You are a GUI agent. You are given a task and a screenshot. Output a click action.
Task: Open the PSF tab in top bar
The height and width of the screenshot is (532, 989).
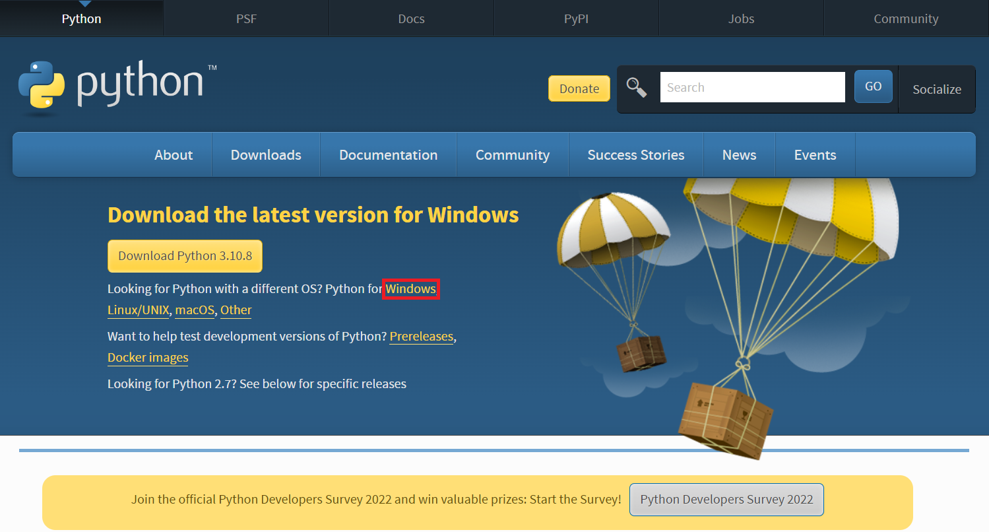[246, 18]
